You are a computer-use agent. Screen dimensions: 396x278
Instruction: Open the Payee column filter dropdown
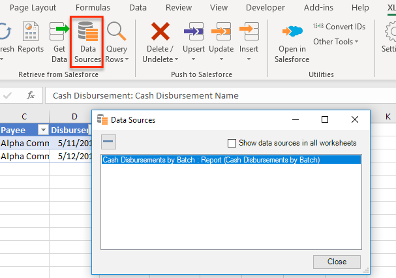pos(43,130)
